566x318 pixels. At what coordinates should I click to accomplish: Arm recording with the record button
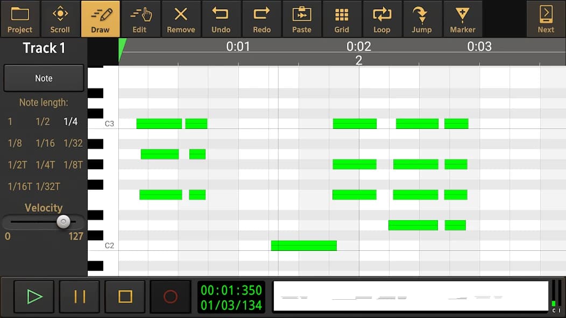tap(171, 297)
